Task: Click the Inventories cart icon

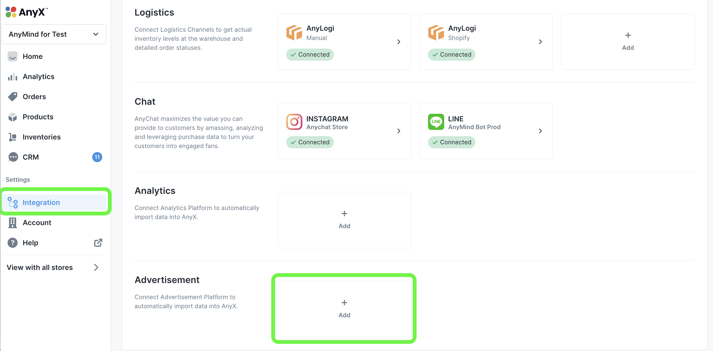Action: coord(13,137)
